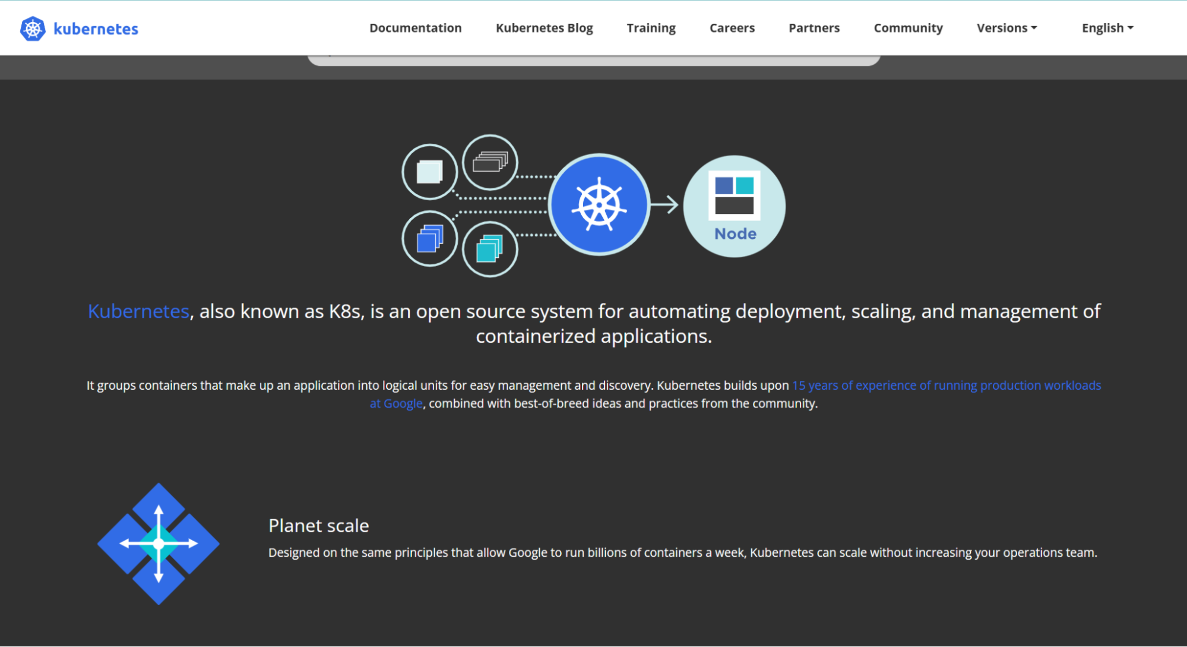This screenshot has width=1187, height=647.
Task: Follow the blue Kubernetes link in headline
Action: [138, 311]
